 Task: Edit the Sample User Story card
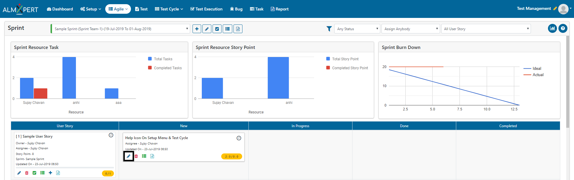point(19,173)
